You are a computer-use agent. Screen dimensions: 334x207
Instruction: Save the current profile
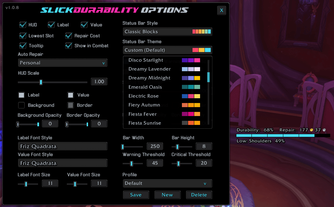coord(136,195)
